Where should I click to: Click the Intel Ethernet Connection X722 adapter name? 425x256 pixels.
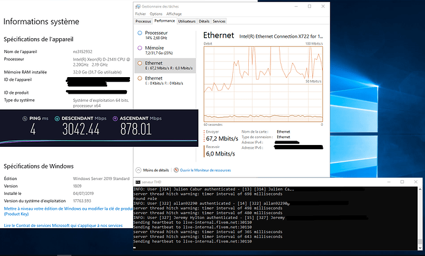pyautogui.click(x=281, y=36)
